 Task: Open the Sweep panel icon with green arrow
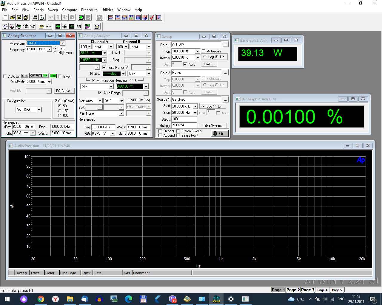58,27
